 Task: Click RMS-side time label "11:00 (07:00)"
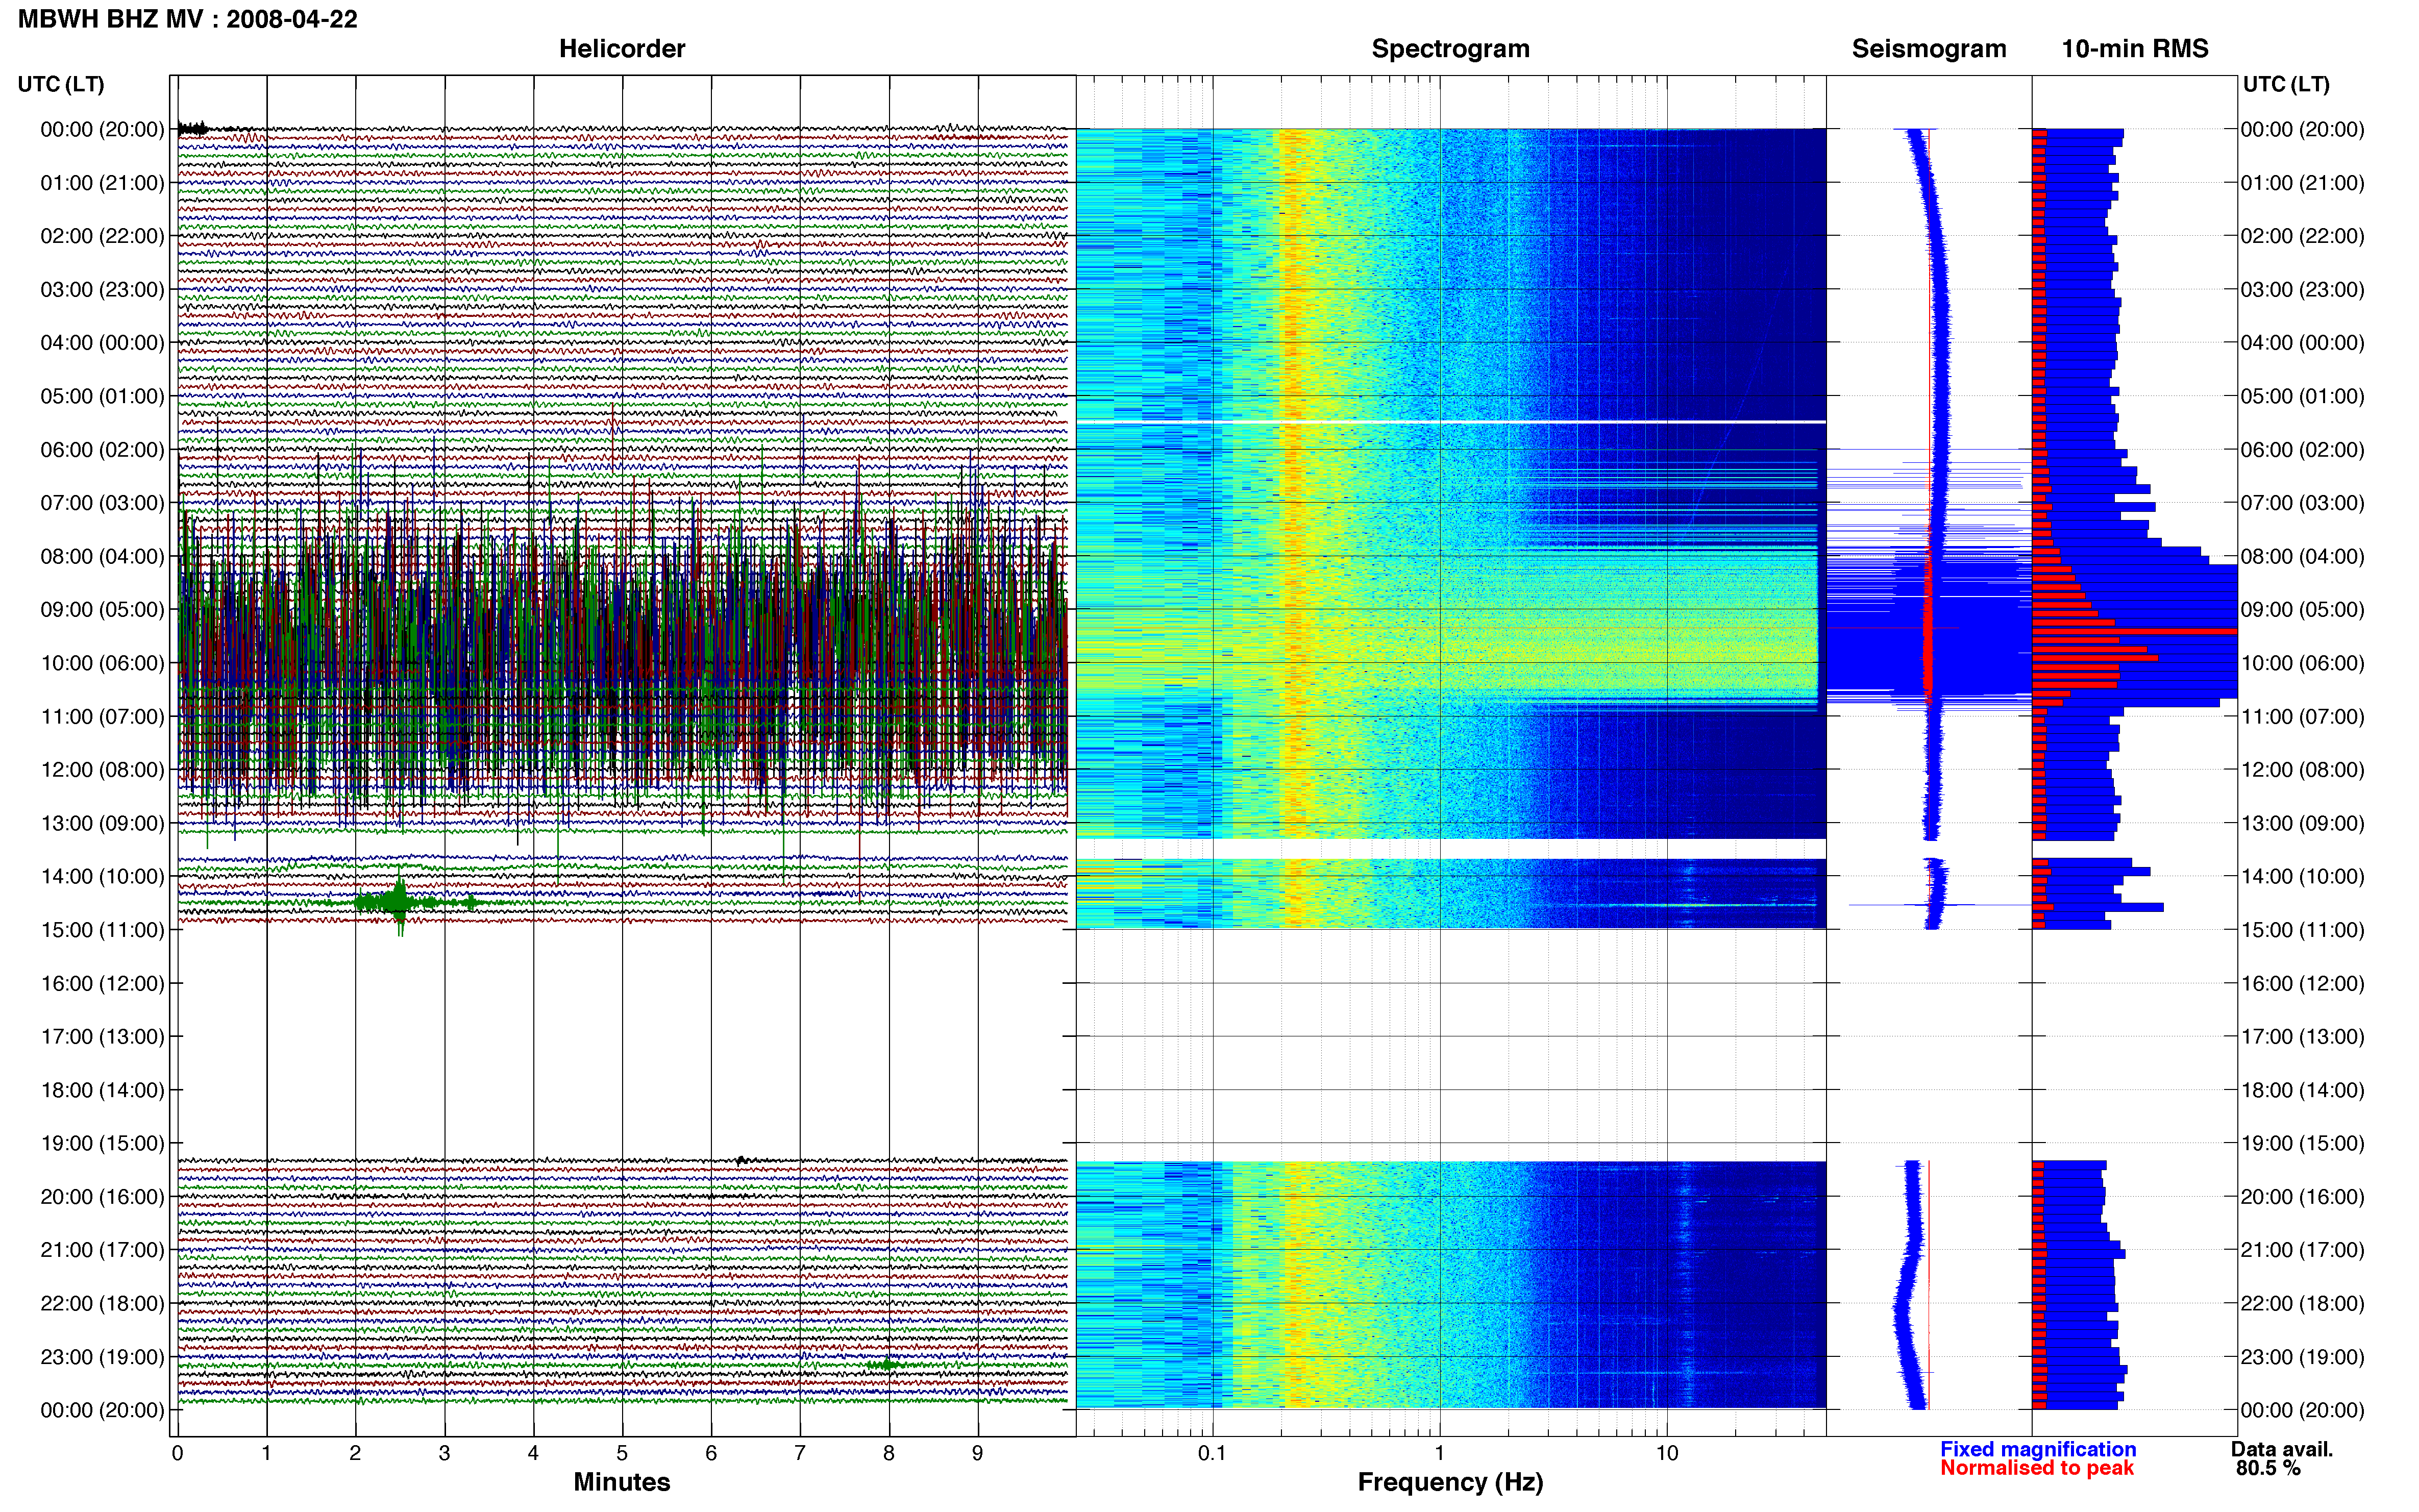tap(2303, 716)
